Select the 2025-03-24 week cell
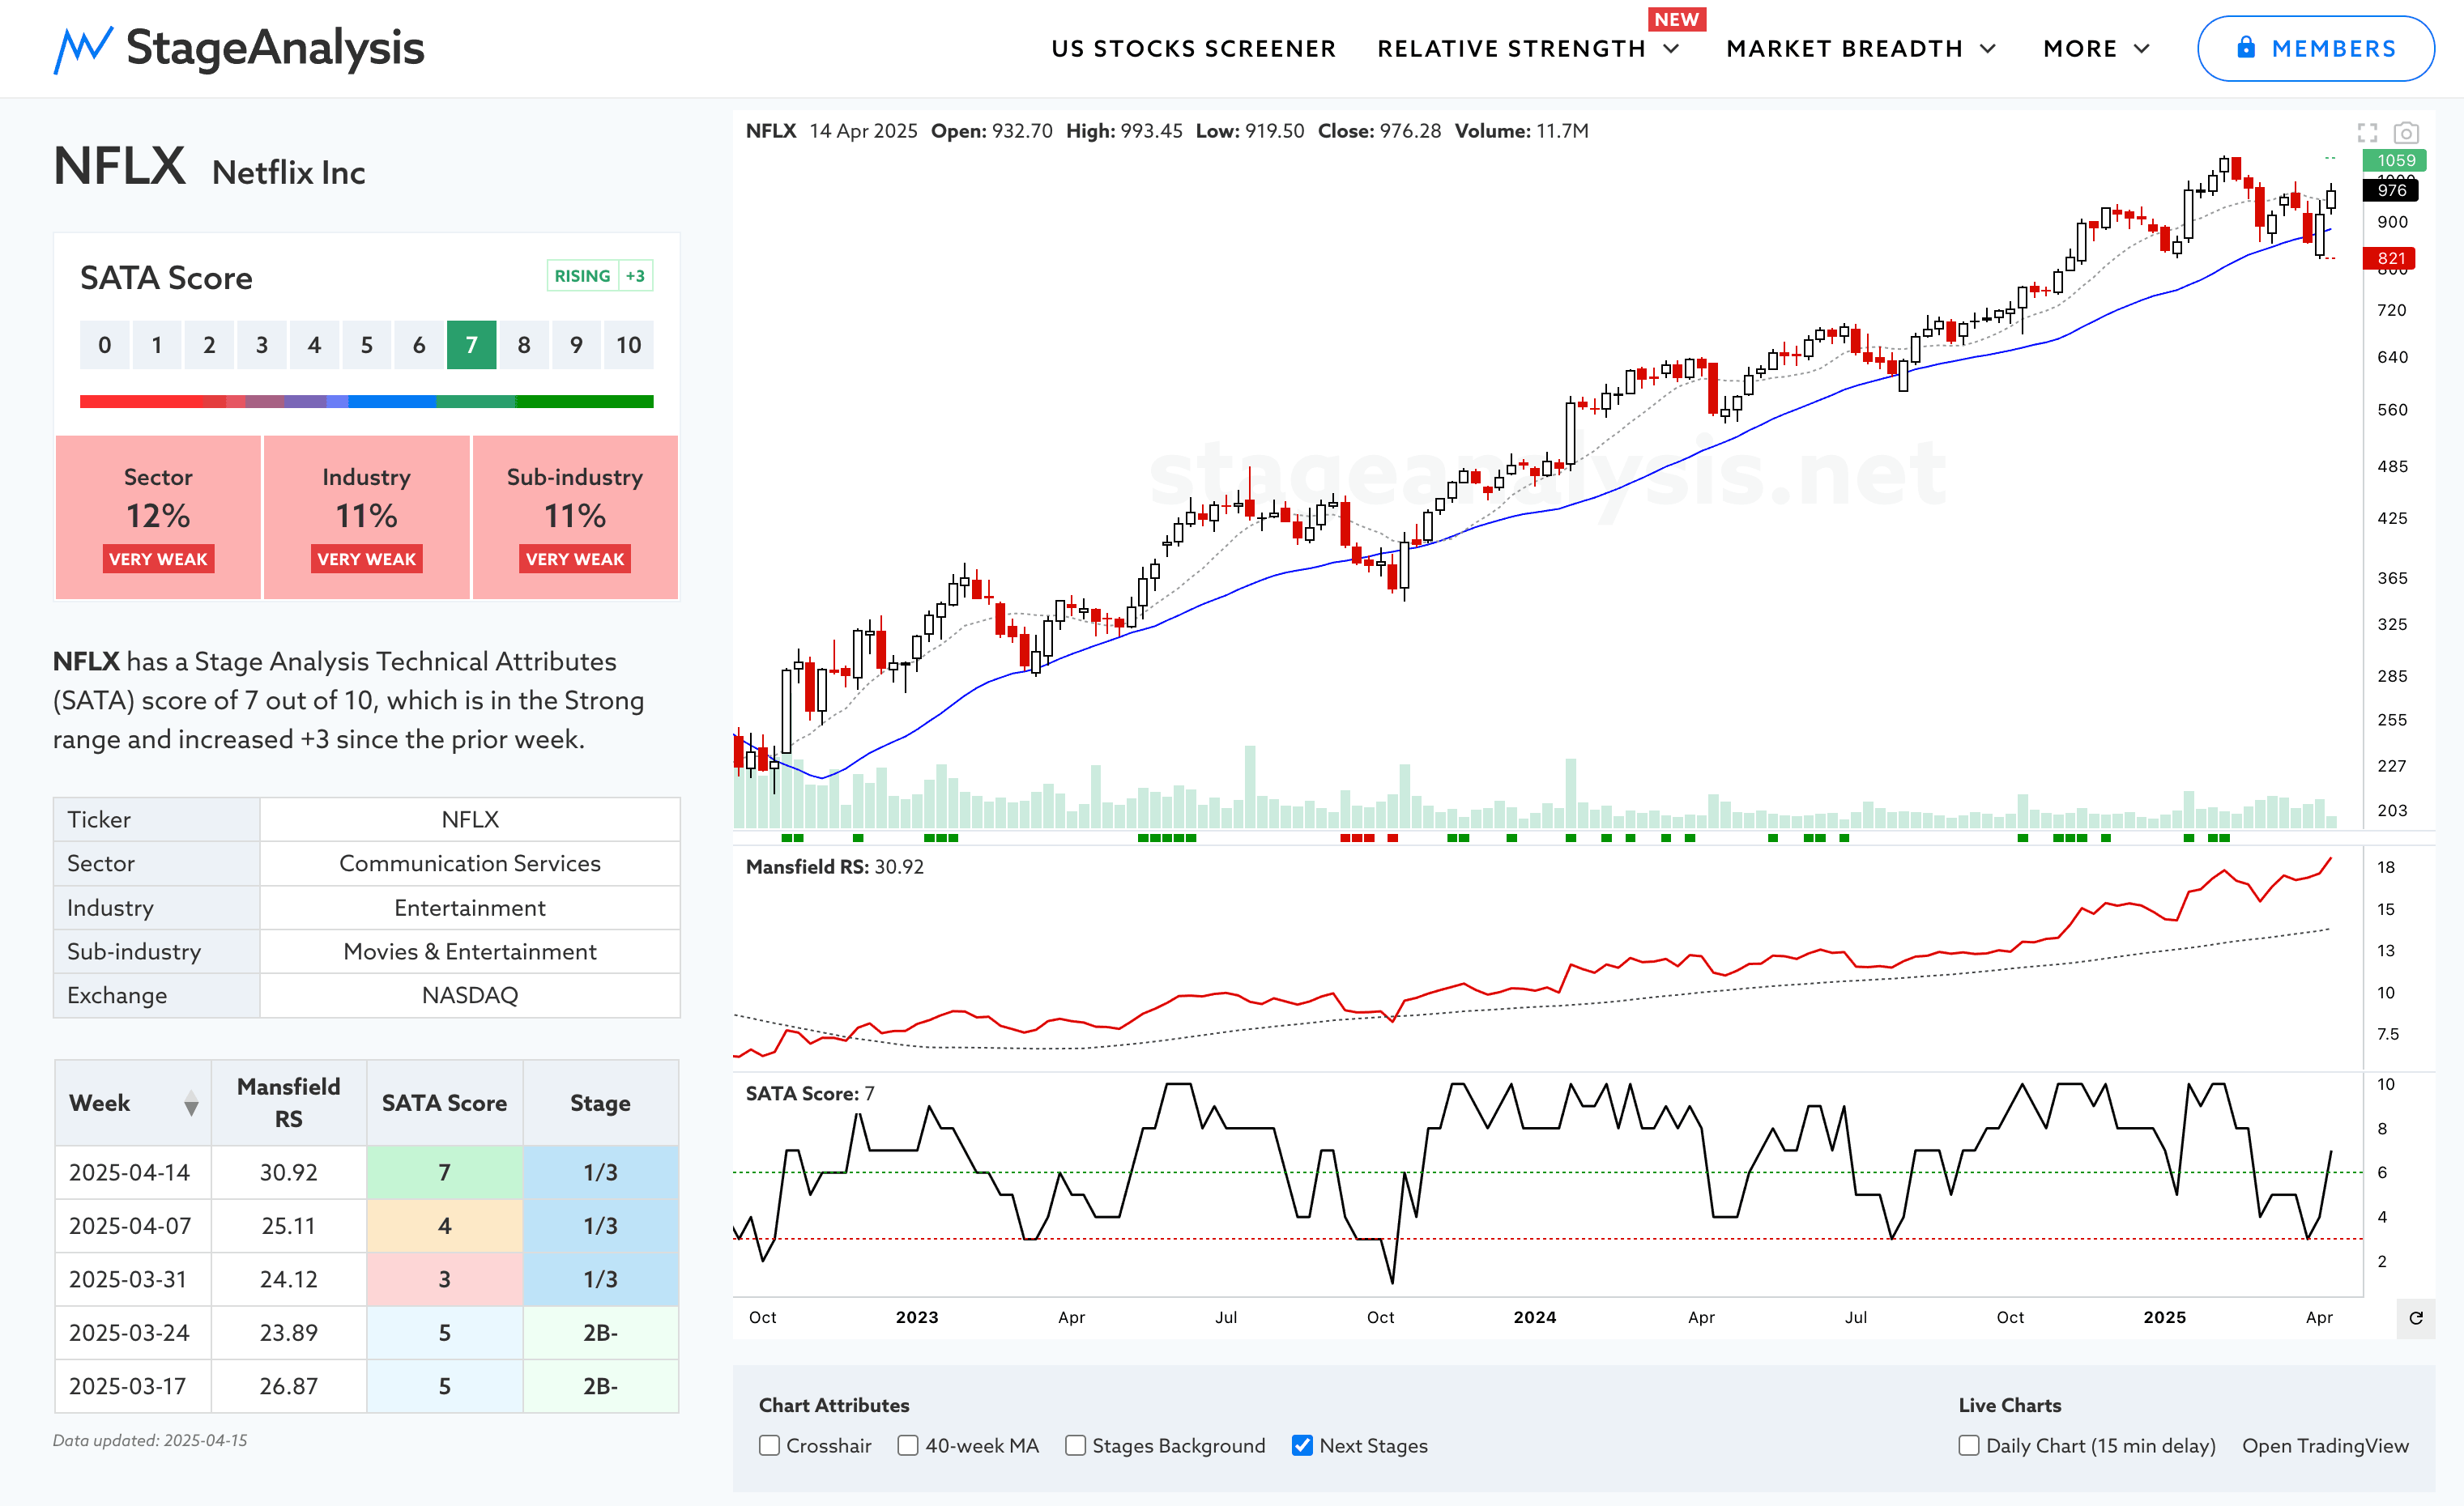 (133, 1332)
